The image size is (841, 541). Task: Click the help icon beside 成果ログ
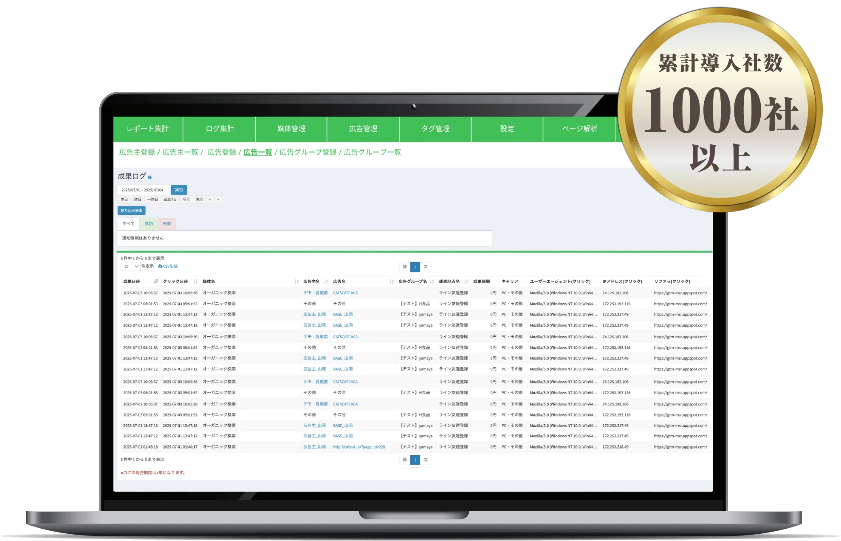[x=150, y=178]
